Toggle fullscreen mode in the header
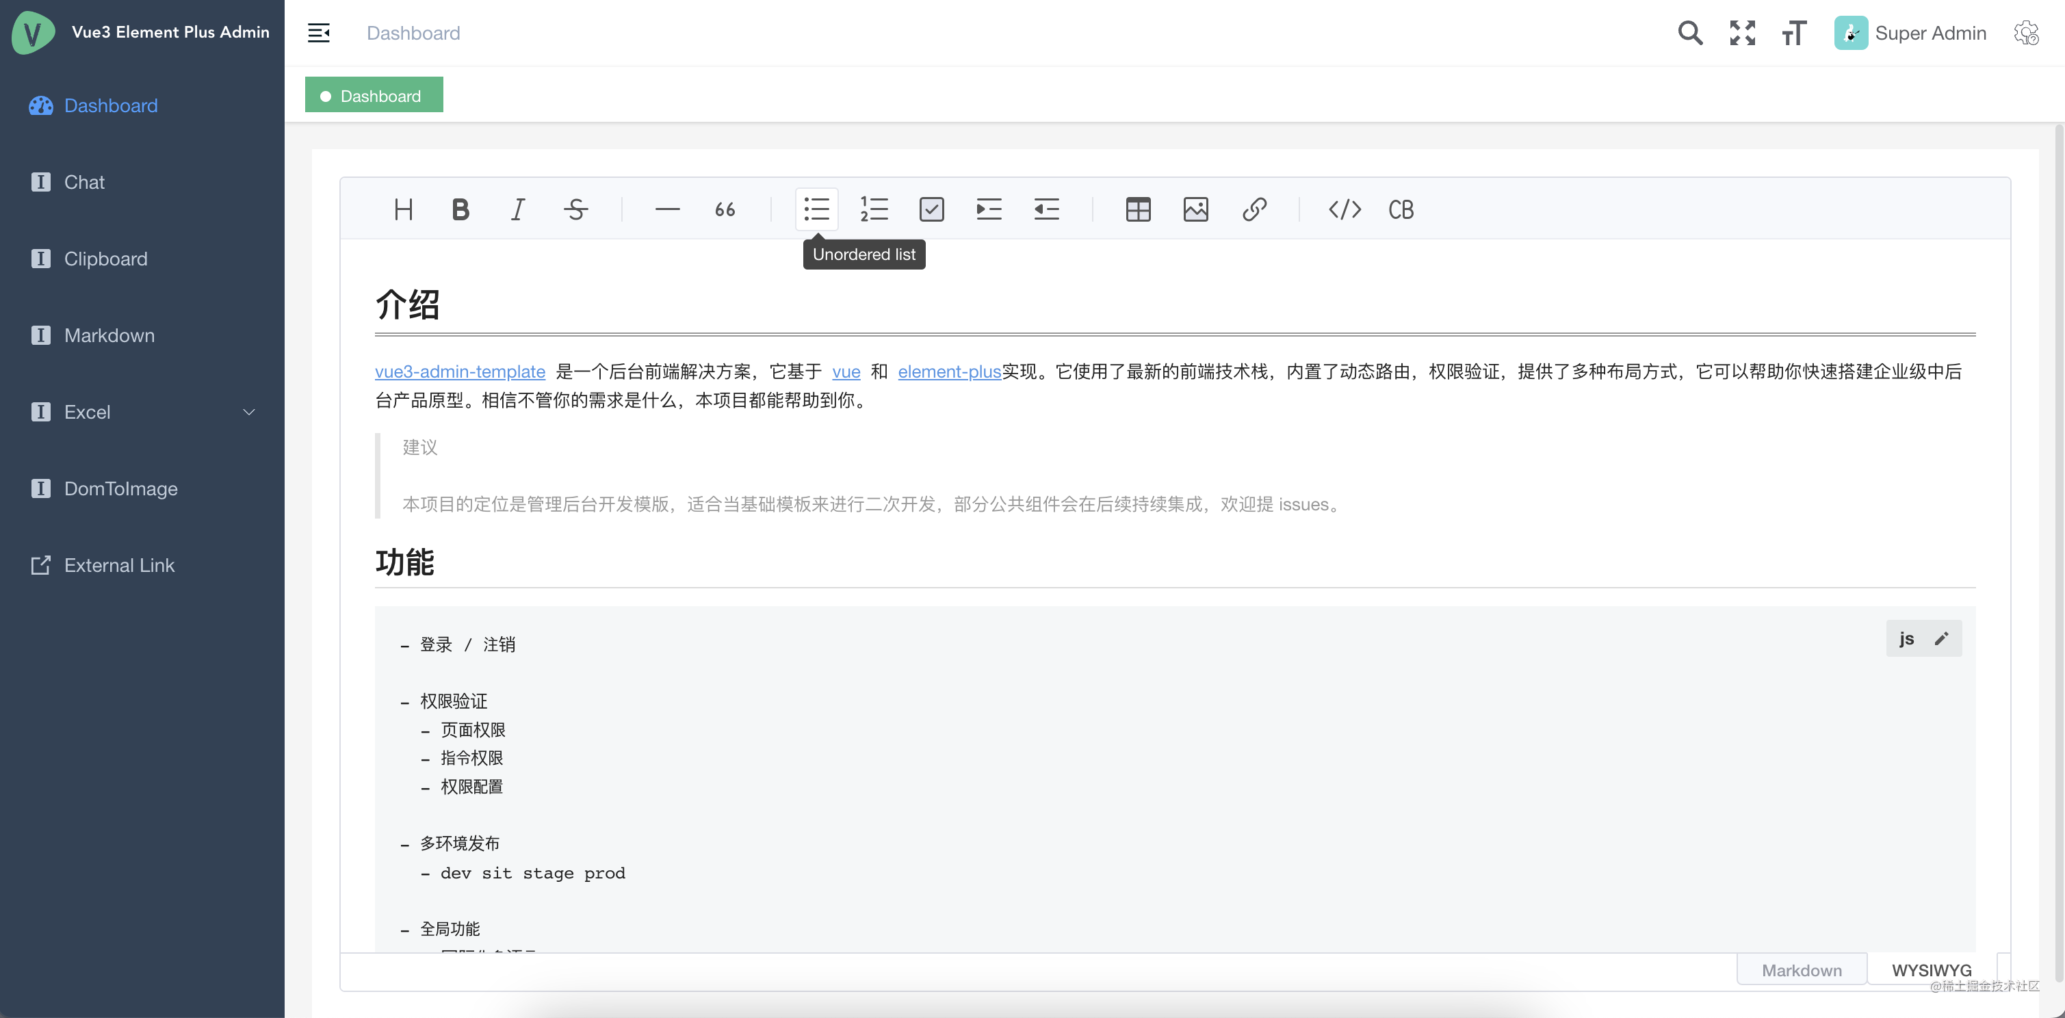 [x=1742, y=33]
